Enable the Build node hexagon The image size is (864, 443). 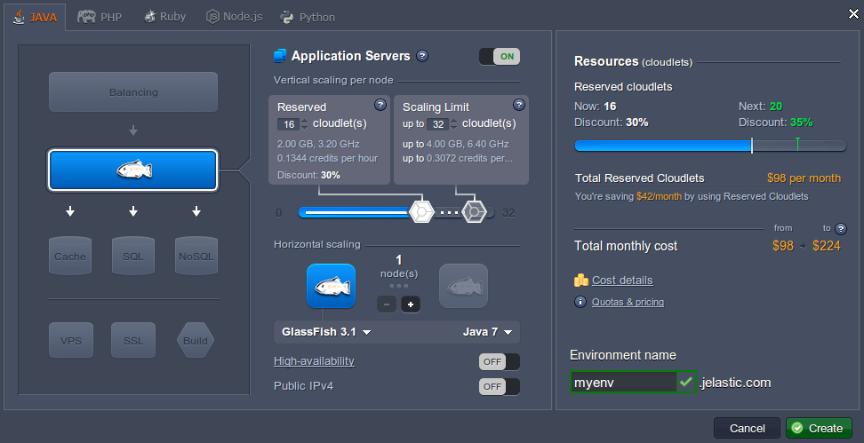196,340
